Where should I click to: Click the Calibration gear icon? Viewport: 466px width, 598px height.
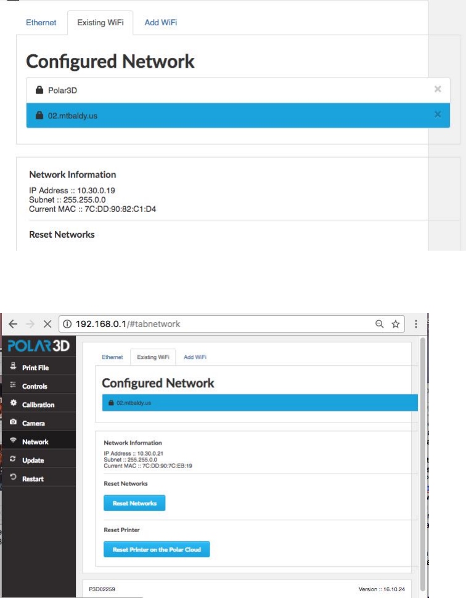click(14, 403)
